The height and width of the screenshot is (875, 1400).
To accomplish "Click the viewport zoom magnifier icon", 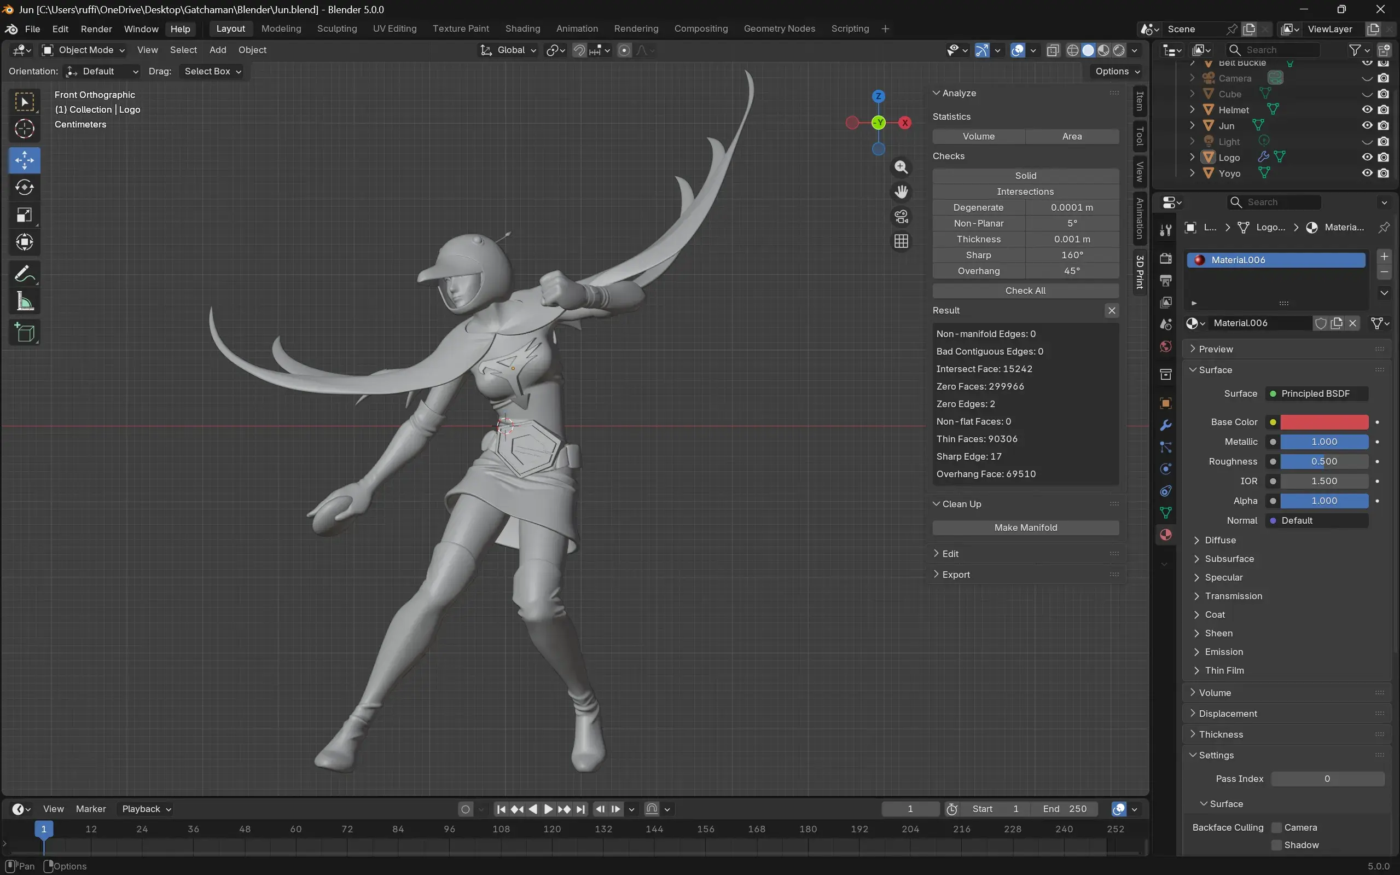I will 901,167.
